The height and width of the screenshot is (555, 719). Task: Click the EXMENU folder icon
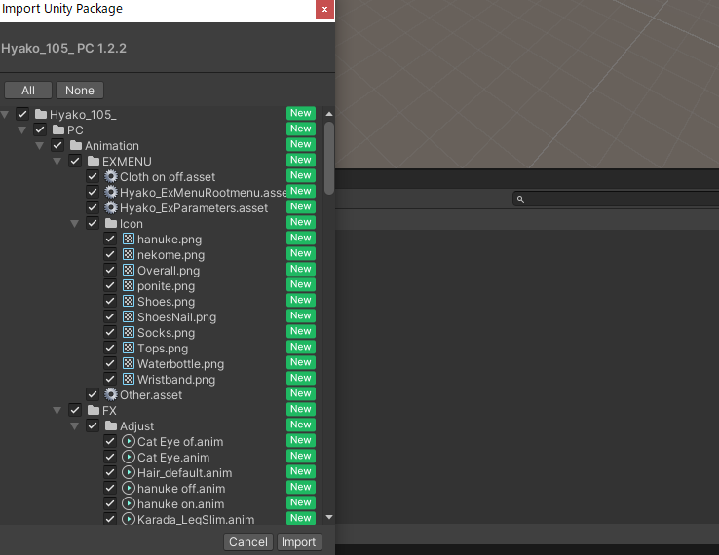(94, 161)
